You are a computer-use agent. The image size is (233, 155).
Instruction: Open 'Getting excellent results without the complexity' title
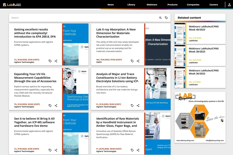click(x=35, y=33)
